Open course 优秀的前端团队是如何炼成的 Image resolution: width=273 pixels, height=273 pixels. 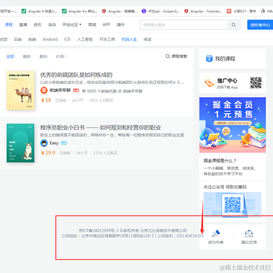click(x=77, y=75)
